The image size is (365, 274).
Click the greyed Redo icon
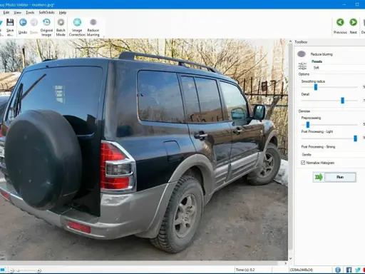(x=34, y=26)
